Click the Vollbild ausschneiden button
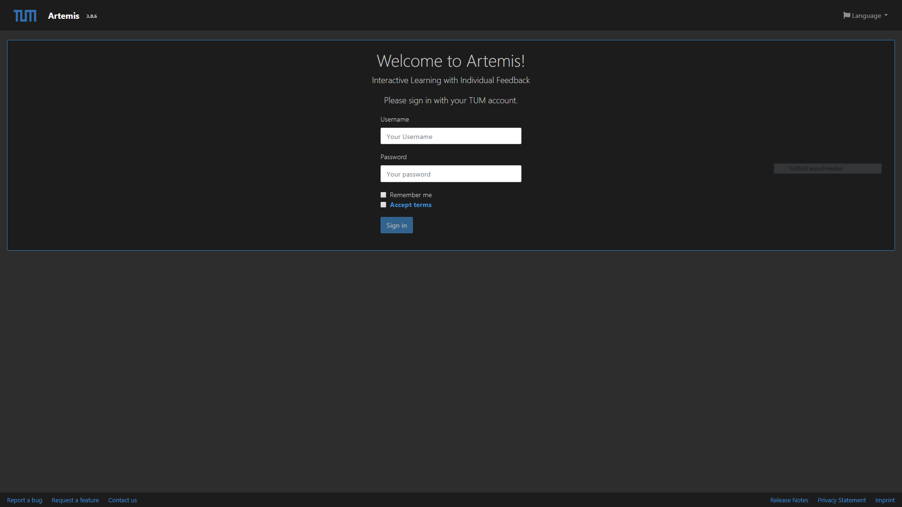 pyautogui.click(x=827, y=168)
